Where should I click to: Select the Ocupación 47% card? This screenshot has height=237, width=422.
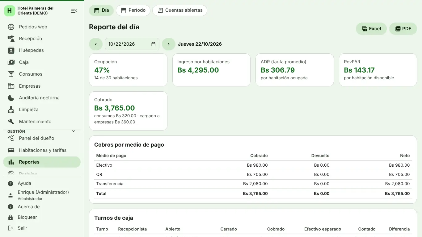tap(128, 70)
